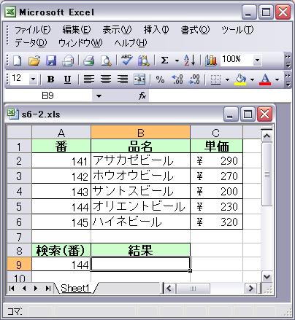This screenshot has width=295, height=320.
Task: Apply Percent Style
Action: click(x=160, y=79)
